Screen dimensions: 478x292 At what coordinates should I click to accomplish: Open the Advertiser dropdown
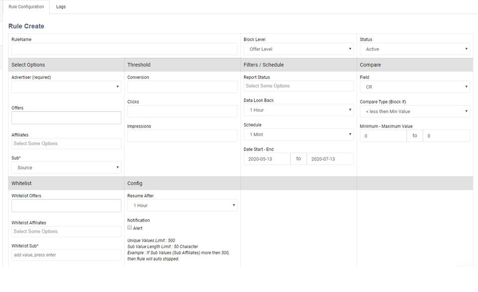pos(66,87)
